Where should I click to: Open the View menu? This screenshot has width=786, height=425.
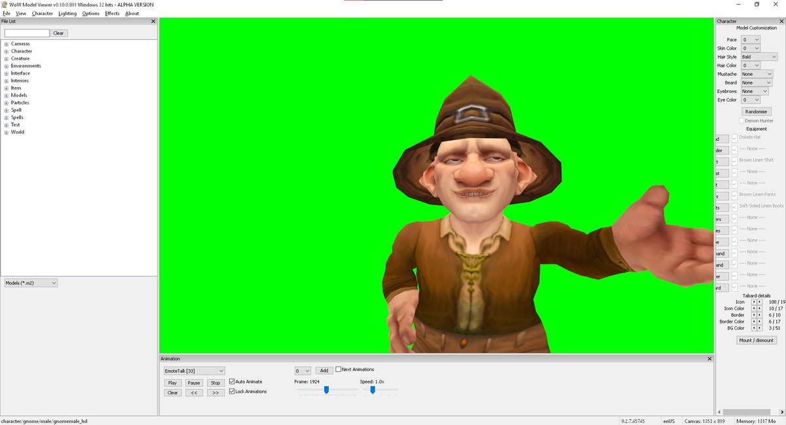[21, 13]
